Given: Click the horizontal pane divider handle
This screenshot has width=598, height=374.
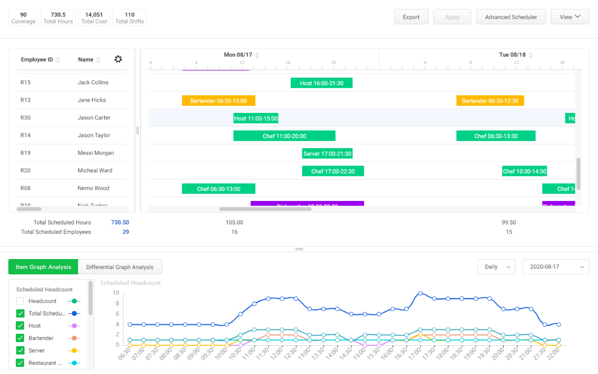Looking at the screenshot, I should 299,249.
